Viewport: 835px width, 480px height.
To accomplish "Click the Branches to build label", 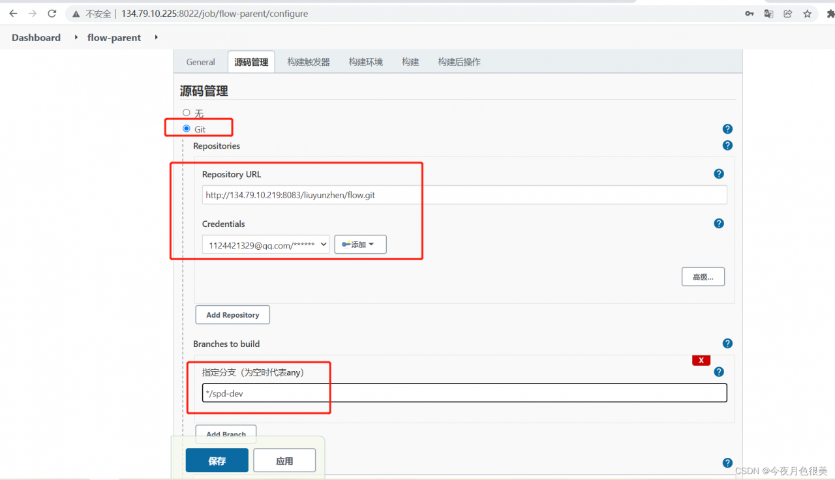I will point(226,344).
